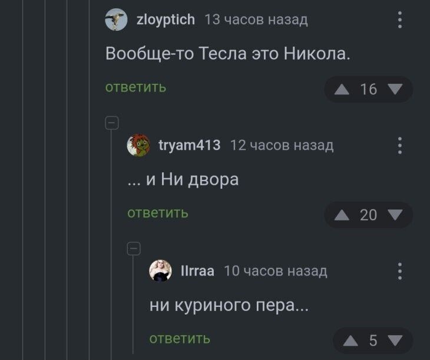
Task: Open three-dot menu on tryam413's comment
Action: (x=400, y=145)
